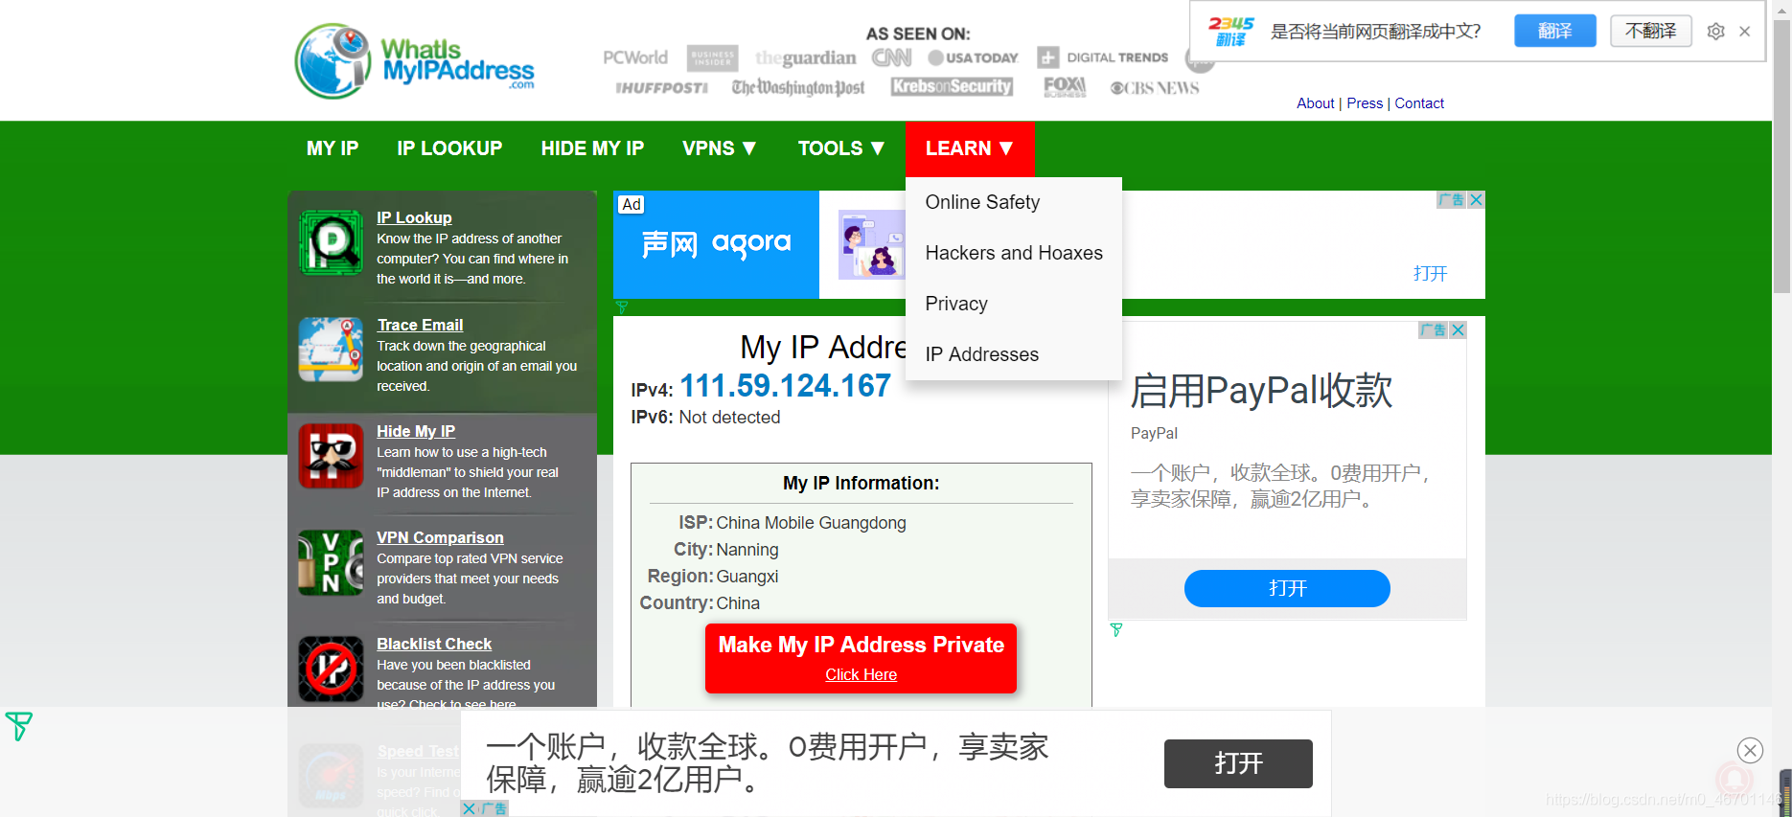Close the agora banner ad
The height and width of the screenshot is (817, 1792).
[1476, 200]
